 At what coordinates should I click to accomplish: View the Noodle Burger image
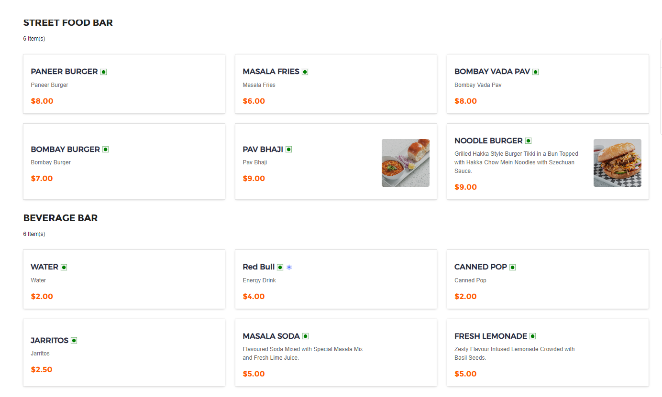(617, 163)
